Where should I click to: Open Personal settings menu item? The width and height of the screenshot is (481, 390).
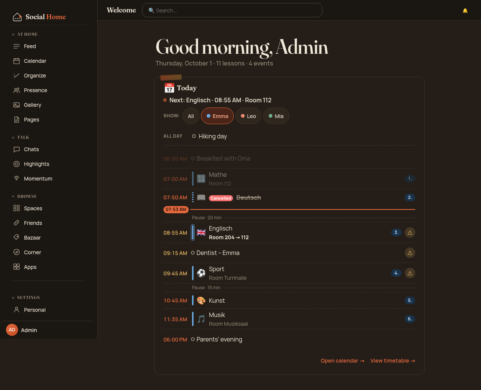tap(47, 310)
